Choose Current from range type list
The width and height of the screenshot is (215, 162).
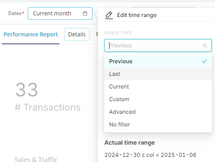pos(158,87)
